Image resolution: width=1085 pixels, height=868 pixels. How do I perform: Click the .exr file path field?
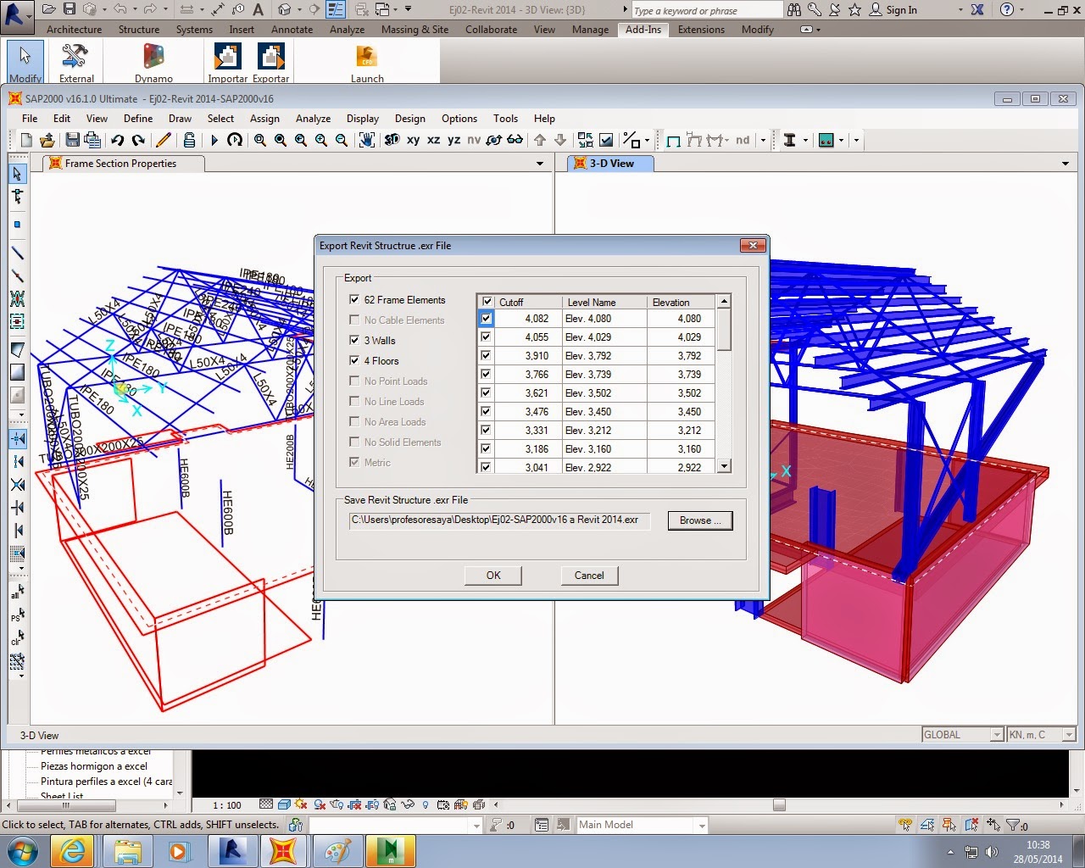tap(499, 520)
